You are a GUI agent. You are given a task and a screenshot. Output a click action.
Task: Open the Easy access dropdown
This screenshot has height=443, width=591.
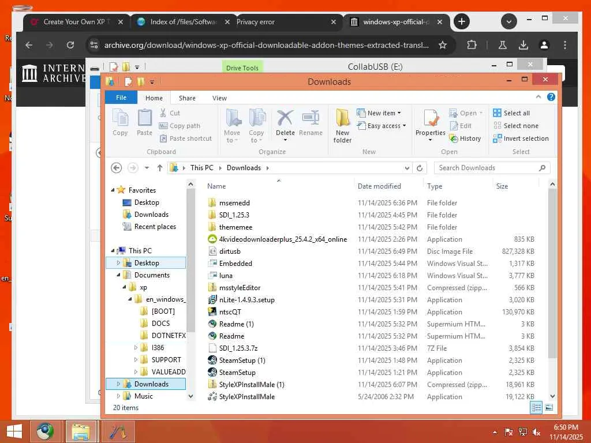point(381,126)
